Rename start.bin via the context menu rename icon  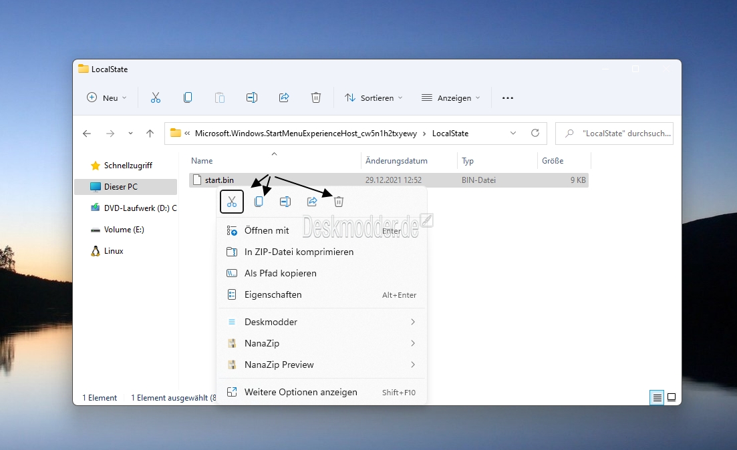285,202
